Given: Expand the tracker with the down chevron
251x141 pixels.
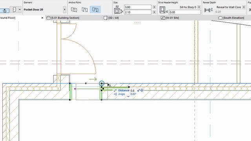Looking at the screenshot, I should click(128, 97).
